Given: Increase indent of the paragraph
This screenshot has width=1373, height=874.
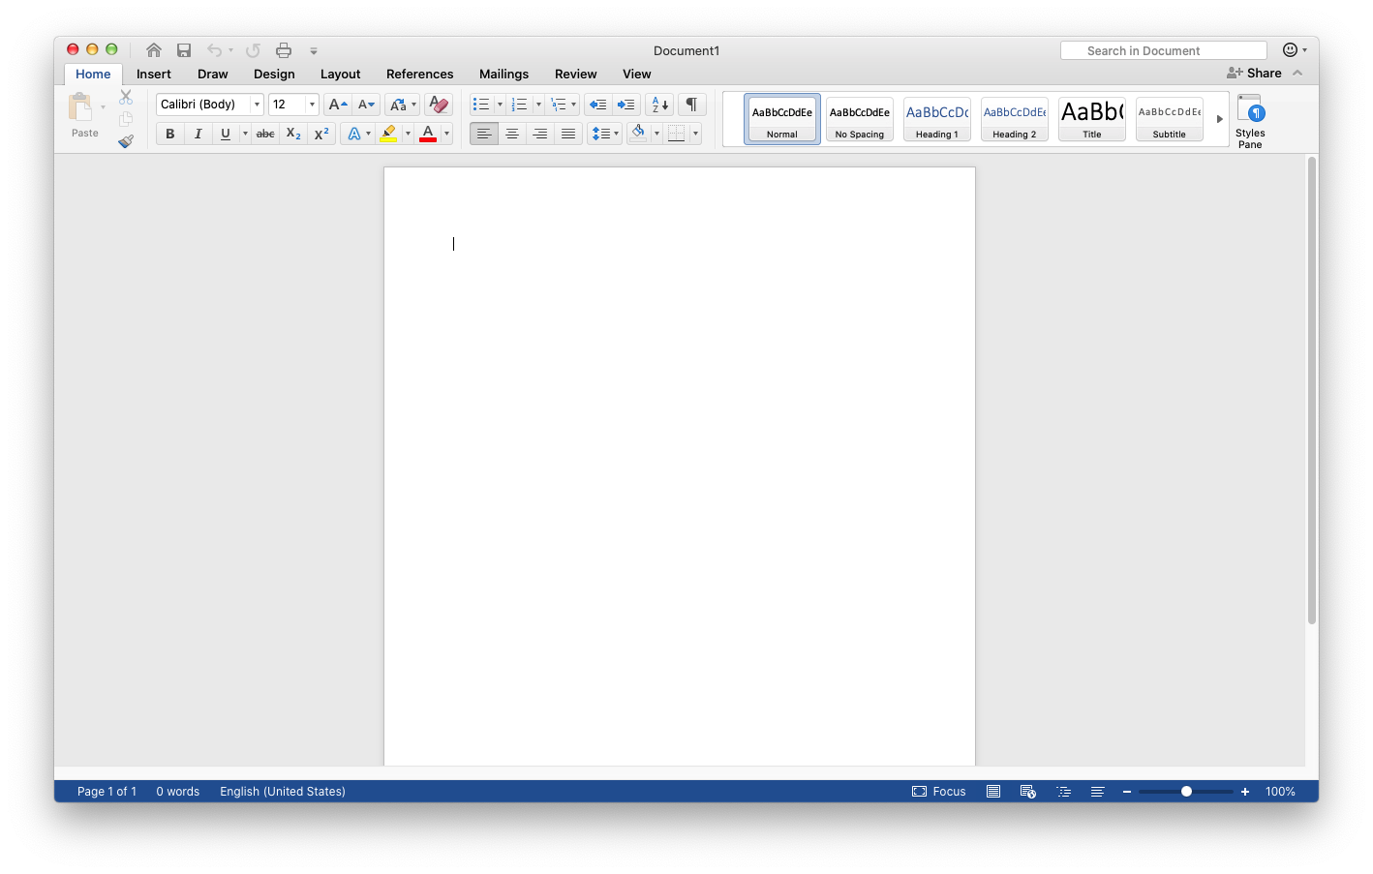Looking at the screenshot, I should (x=626, y=105).
